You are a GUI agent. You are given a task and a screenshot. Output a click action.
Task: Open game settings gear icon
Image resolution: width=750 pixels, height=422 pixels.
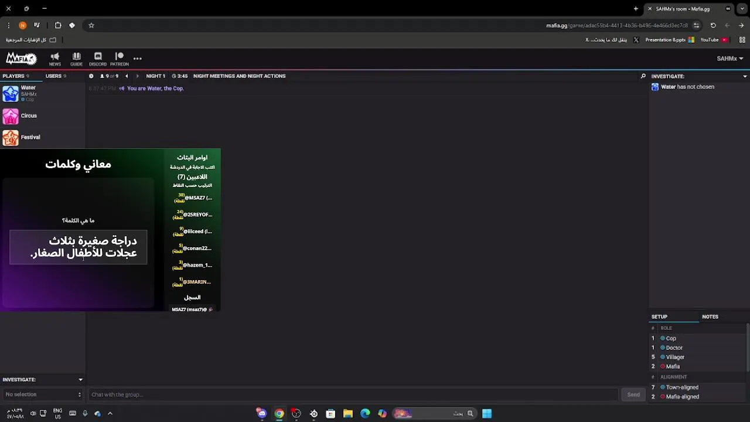click(91, 76)
